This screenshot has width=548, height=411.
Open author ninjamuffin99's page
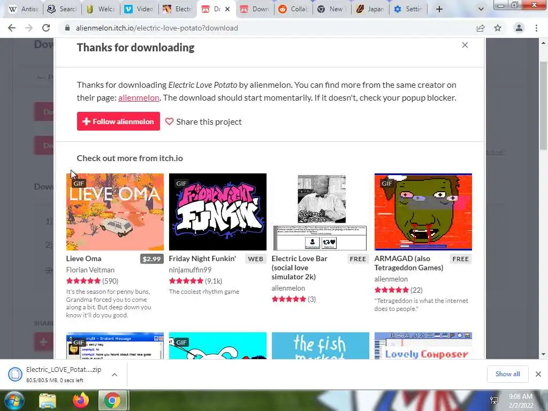[x=190, y=270]
